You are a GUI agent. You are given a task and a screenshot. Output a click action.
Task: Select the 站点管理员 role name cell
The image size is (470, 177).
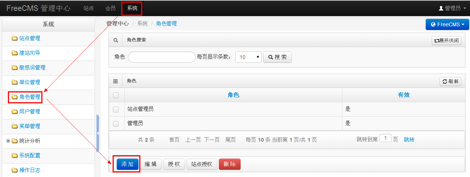[x=233, y=109]
